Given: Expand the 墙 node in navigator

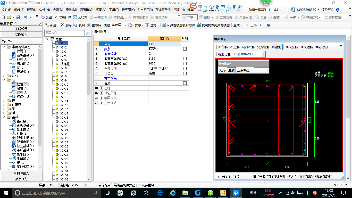Looking at the screenshot, I should pyautogui.click(x=4, y=101).
